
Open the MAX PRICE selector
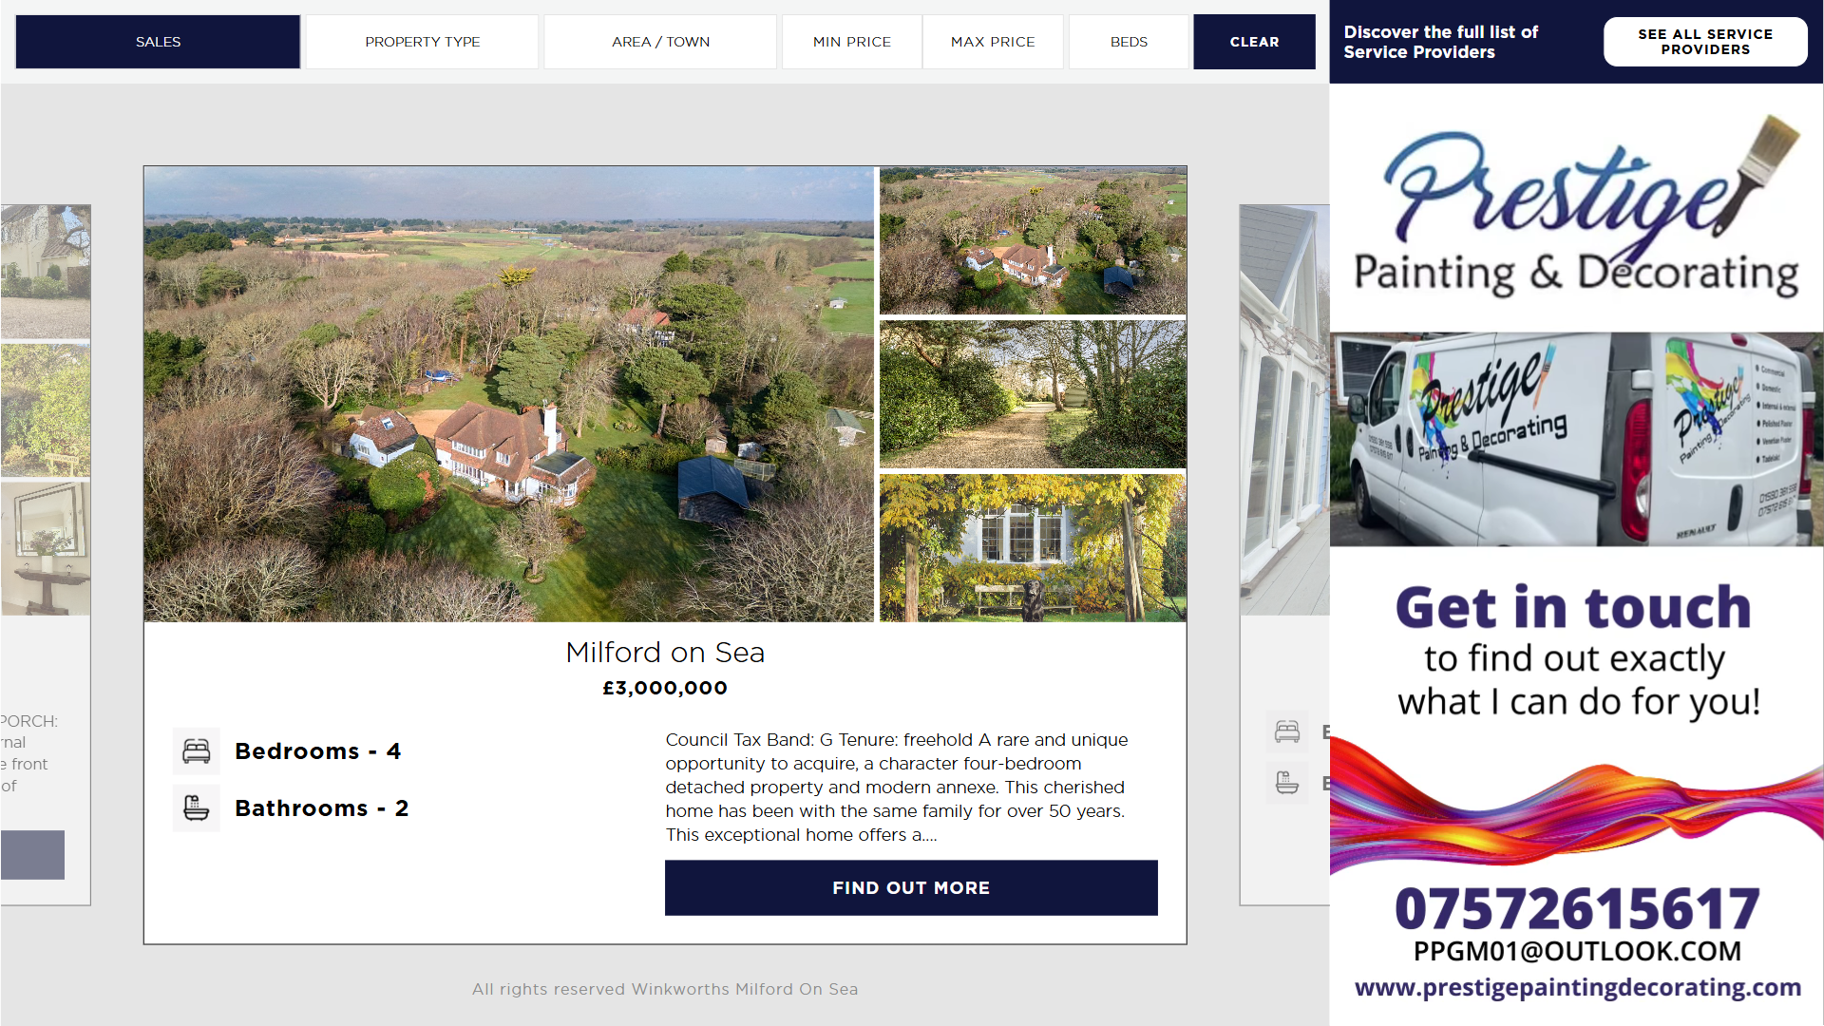(x=993, y=42)
